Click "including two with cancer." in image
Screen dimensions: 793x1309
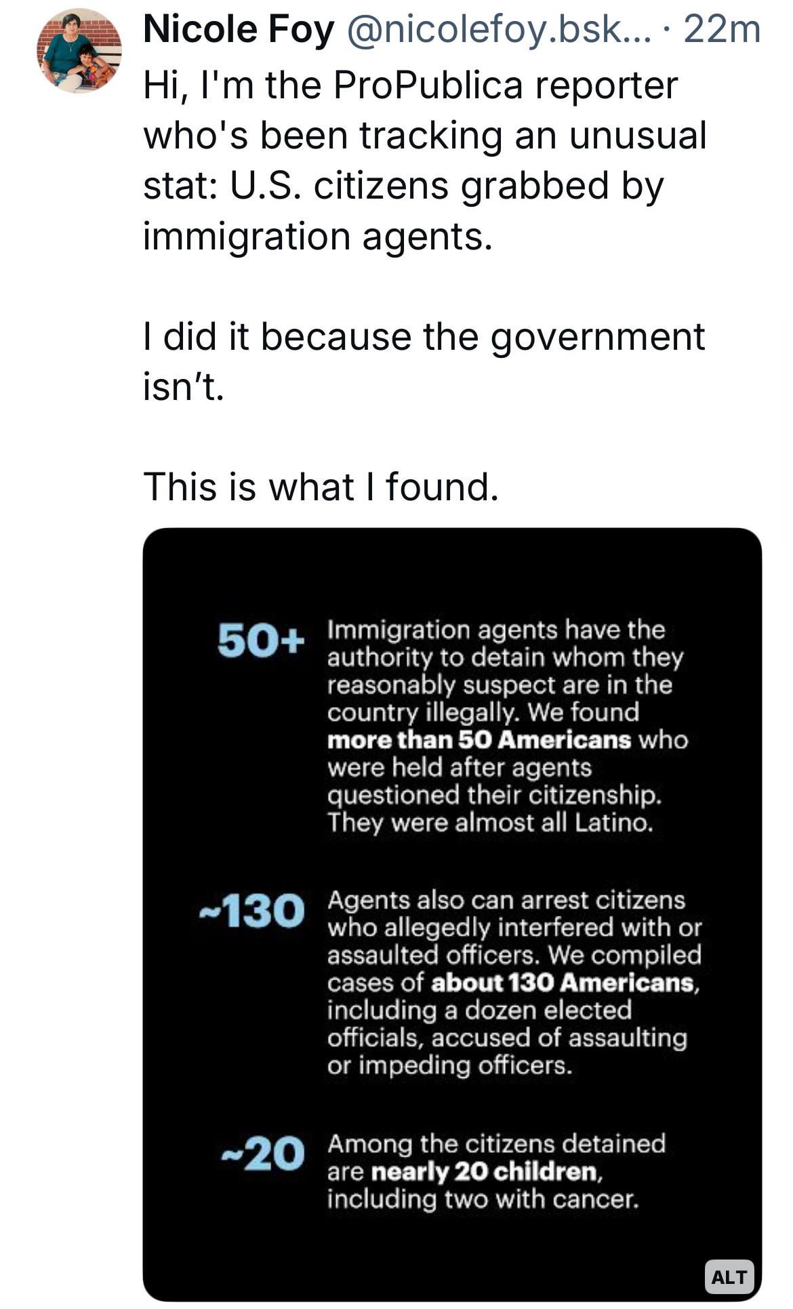pyautogui.click(x=483, y=1199)
